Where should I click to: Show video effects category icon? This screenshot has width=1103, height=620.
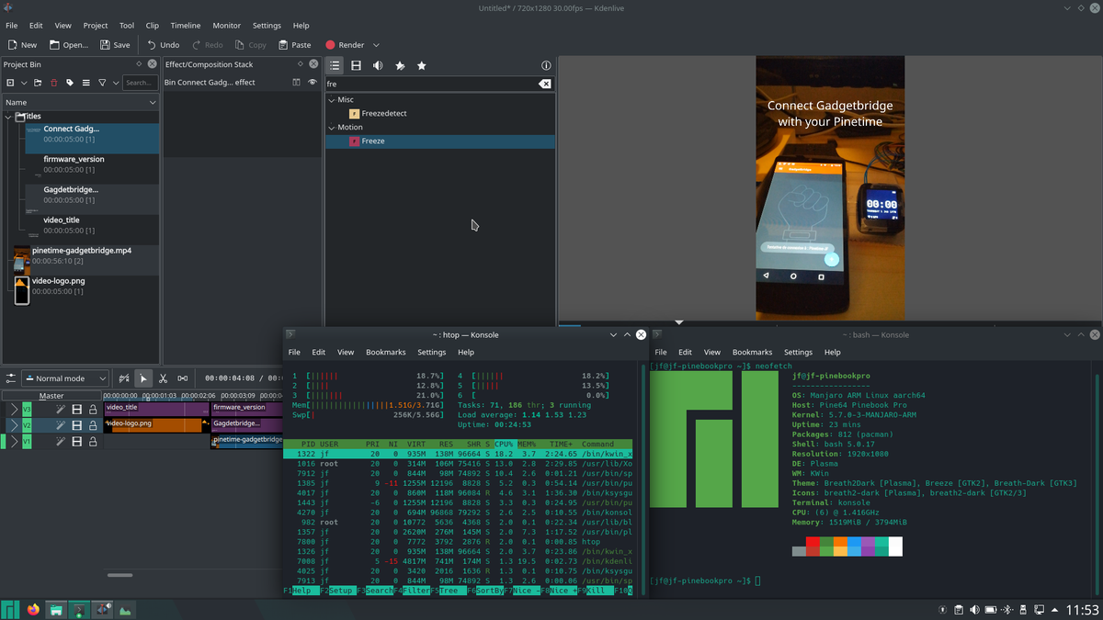[x=357, y=65]
